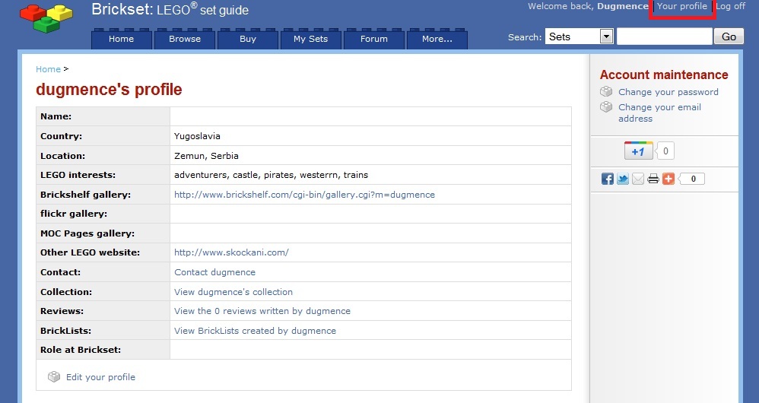The height and width of the screenshot is (403, 759).
Task: Click the Role at Brickset label
Action: pos(81,350)
